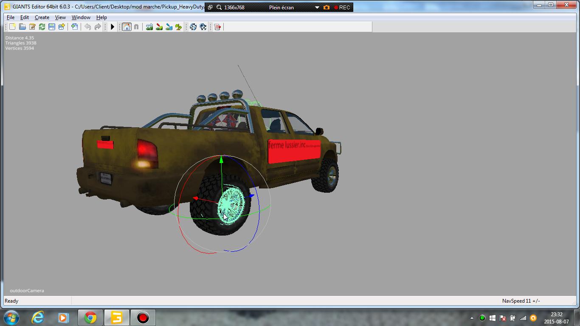The height and width of the screenshot is (326, 580).
Task: Expand the Plein écran dropdown arrow
Action: coord(317,7)
